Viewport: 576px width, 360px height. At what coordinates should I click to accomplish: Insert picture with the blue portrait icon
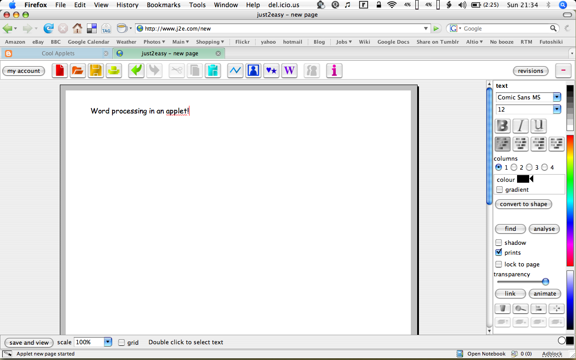[x=253, y=71]
